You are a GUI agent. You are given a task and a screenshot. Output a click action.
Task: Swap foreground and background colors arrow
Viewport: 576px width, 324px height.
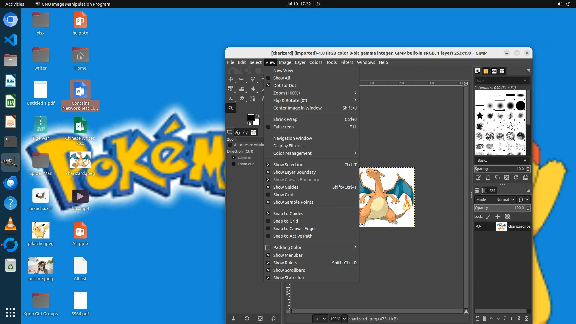tap(257, 116)
